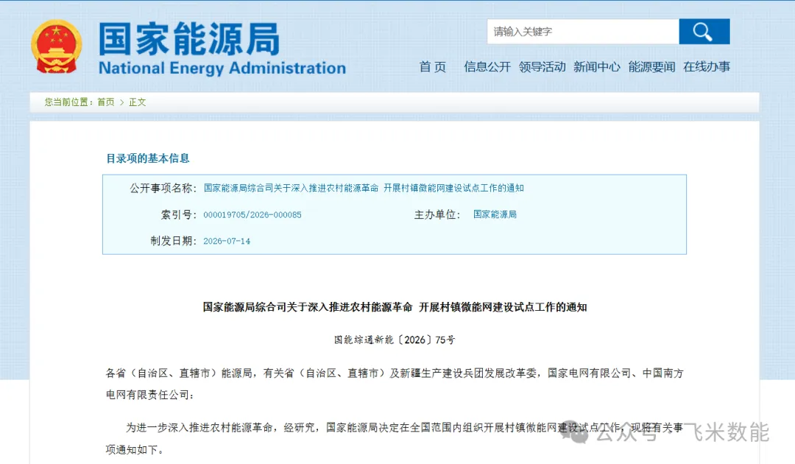Click the magnifier search icon button
This screenshot has width=795, height=464.
point(704,32)
